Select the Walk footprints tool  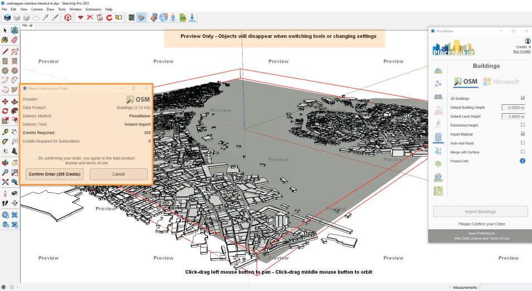click(5, 203)
